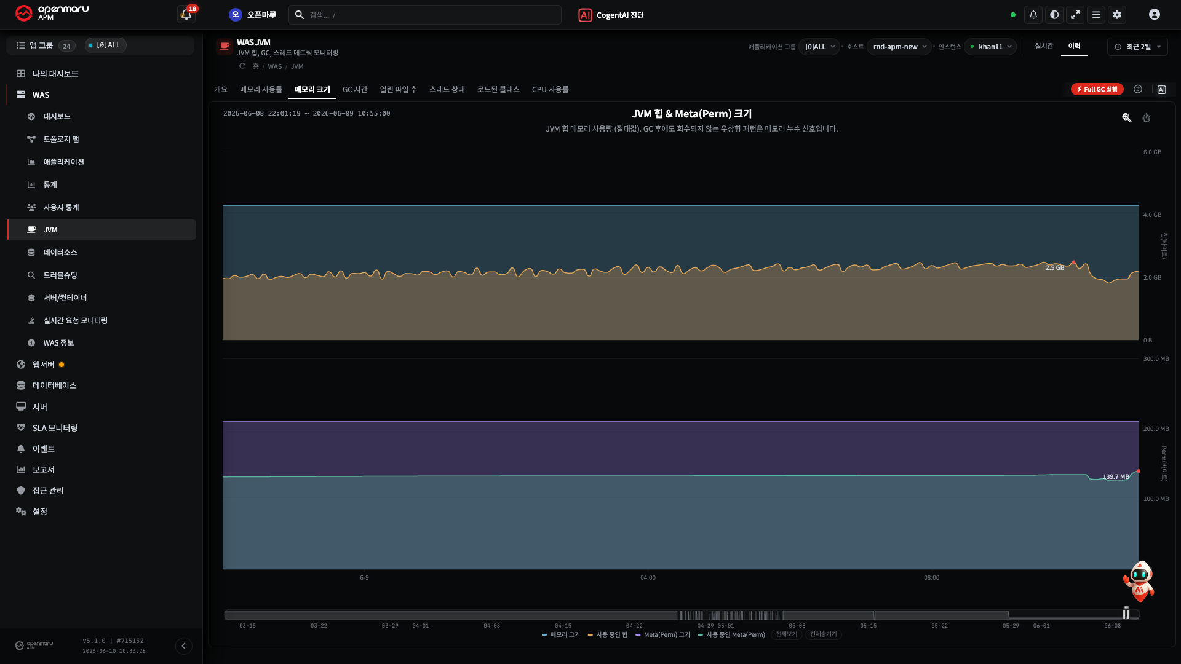
Task: Toggle 사용 중인 힙 legend series
Action: point(608,635)
